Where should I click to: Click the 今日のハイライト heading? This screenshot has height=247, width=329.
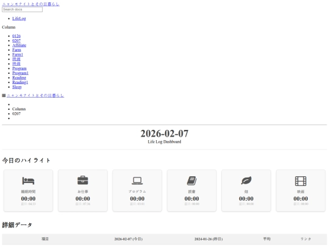coord(26,160)
